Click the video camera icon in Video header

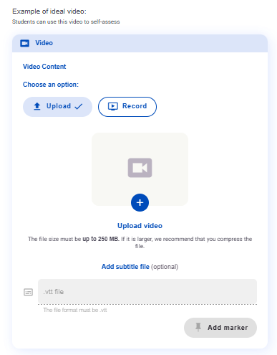click(x=24, y=43)
